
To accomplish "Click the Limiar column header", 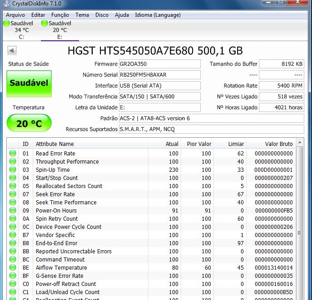I will [x=230, y=144].
